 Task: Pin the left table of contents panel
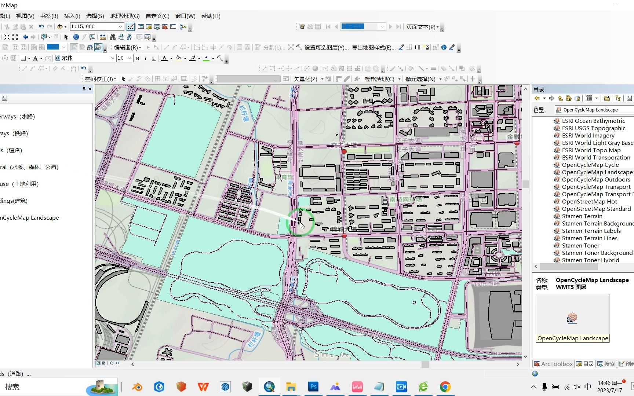click(84, 89)
